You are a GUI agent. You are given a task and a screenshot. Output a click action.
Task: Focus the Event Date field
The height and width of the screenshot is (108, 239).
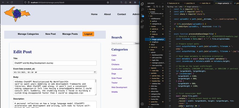(55, 72)
